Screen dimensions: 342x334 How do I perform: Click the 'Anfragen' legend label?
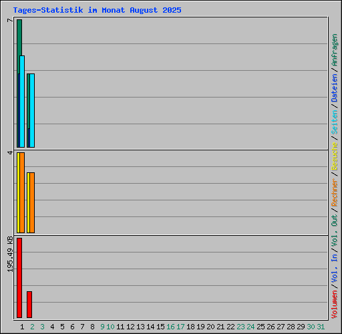point(335,50)
